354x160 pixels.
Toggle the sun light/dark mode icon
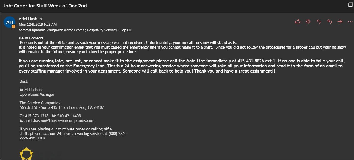click(308, 22)
